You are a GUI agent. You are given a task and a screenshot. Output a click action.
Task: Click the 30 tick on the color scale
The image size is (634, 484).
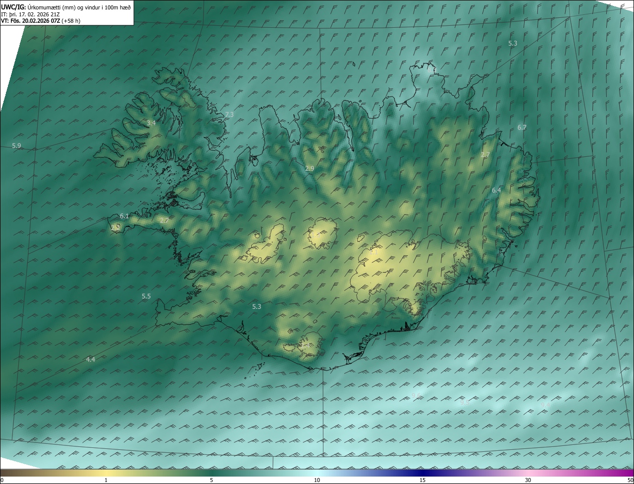[x=528, y=480]
